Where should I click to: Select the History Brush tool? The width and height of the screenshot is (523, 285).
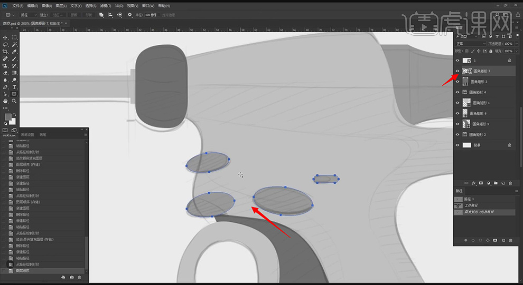[14, 66]
